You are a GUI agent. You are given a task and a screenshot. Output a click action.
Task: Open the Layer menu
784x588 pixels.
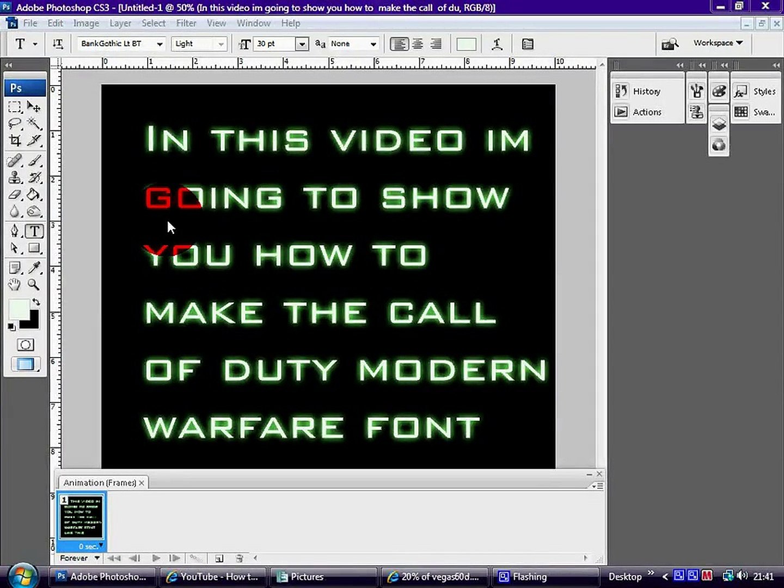point(120,23)
